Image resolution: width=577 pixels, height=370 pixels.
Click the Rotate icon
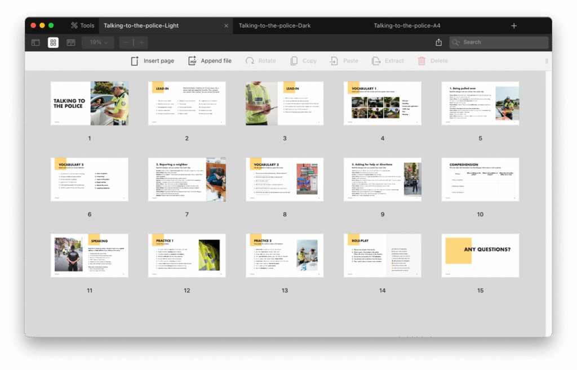pos(250,61)
